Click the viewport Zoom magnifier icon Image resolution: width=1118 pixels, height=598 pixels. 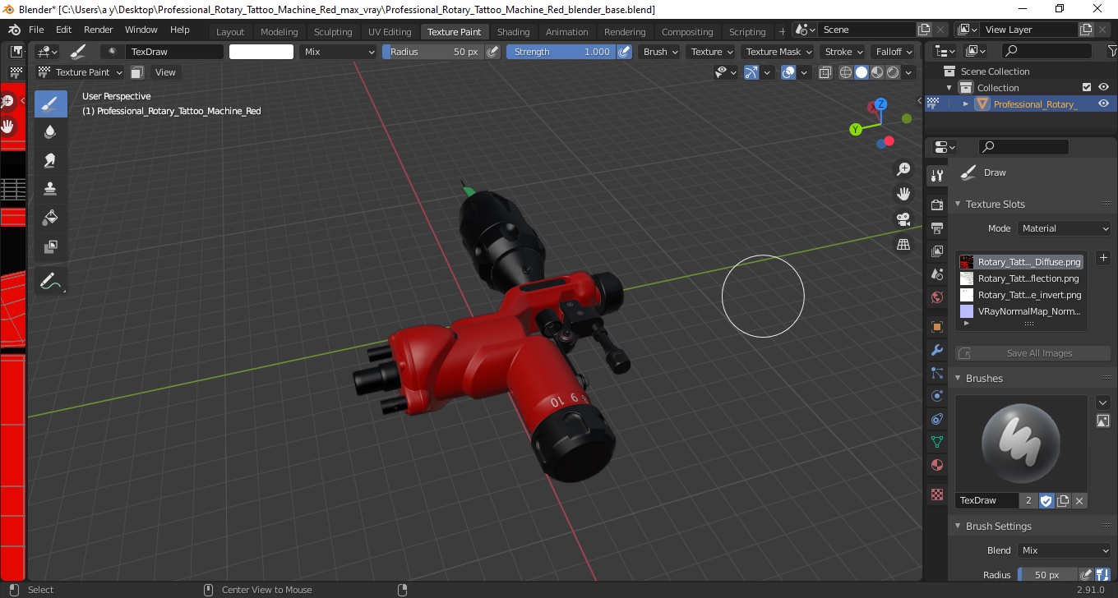pyautogui.click(x=903, y=169)
